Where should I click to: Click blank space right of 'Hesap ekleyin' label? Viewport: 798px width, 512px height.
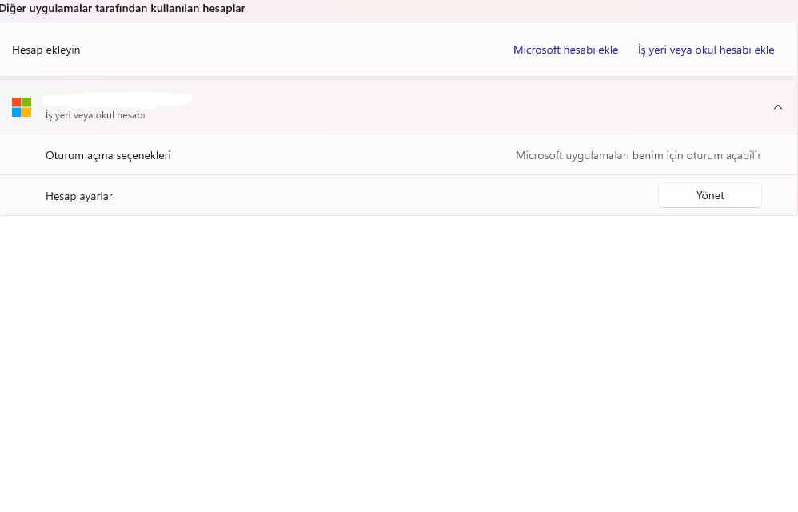pos(296,50)
